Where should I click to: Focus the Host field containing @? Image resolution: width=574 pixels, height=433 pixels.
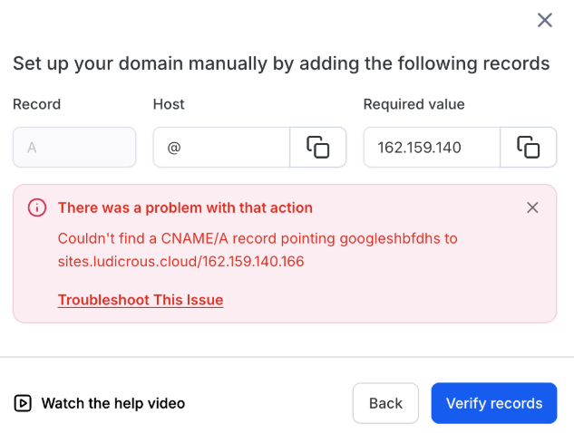(x=220, y=147)
